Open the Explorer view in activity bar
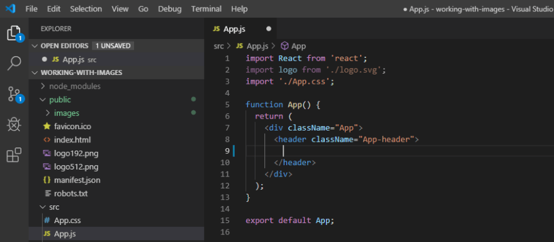 (14, 33)
